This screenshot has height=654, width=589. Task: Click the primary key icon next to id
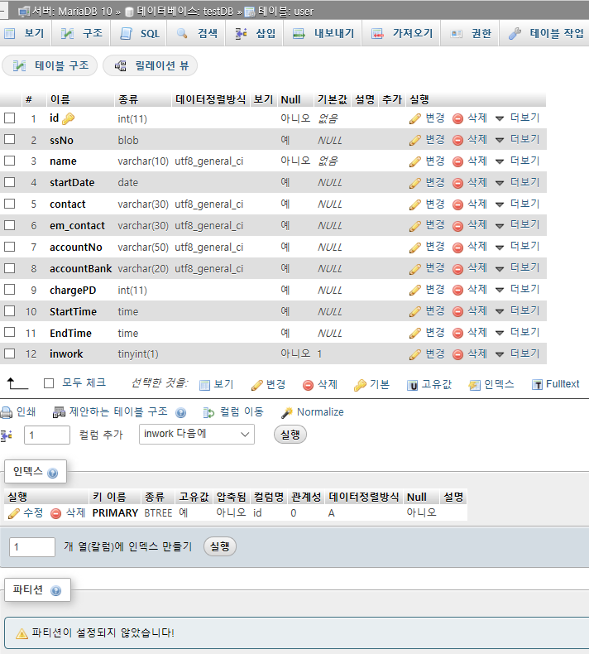point(68,119)
